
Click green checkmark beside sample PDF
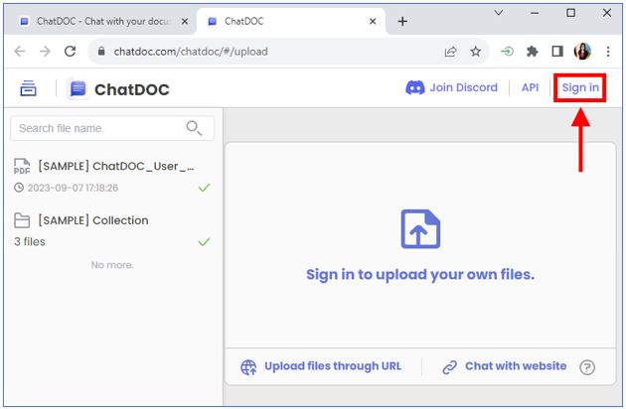click(x=204, y=188)
